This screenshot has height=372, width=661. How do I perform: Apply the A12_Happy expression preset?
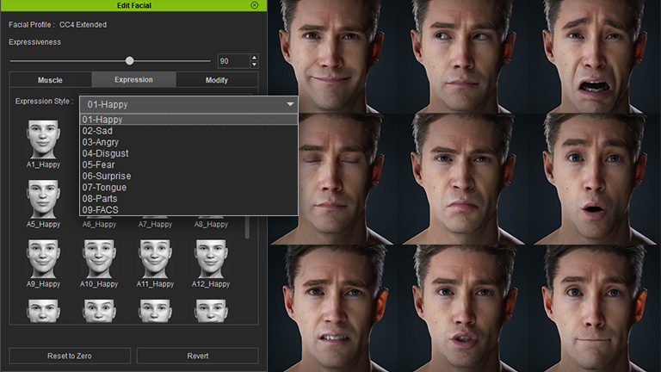(211, 258)
